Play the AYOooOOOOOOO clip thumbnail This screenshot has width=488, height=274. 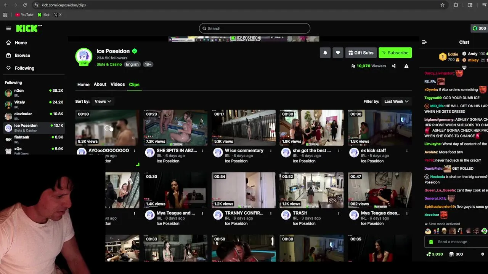[107, 128]
